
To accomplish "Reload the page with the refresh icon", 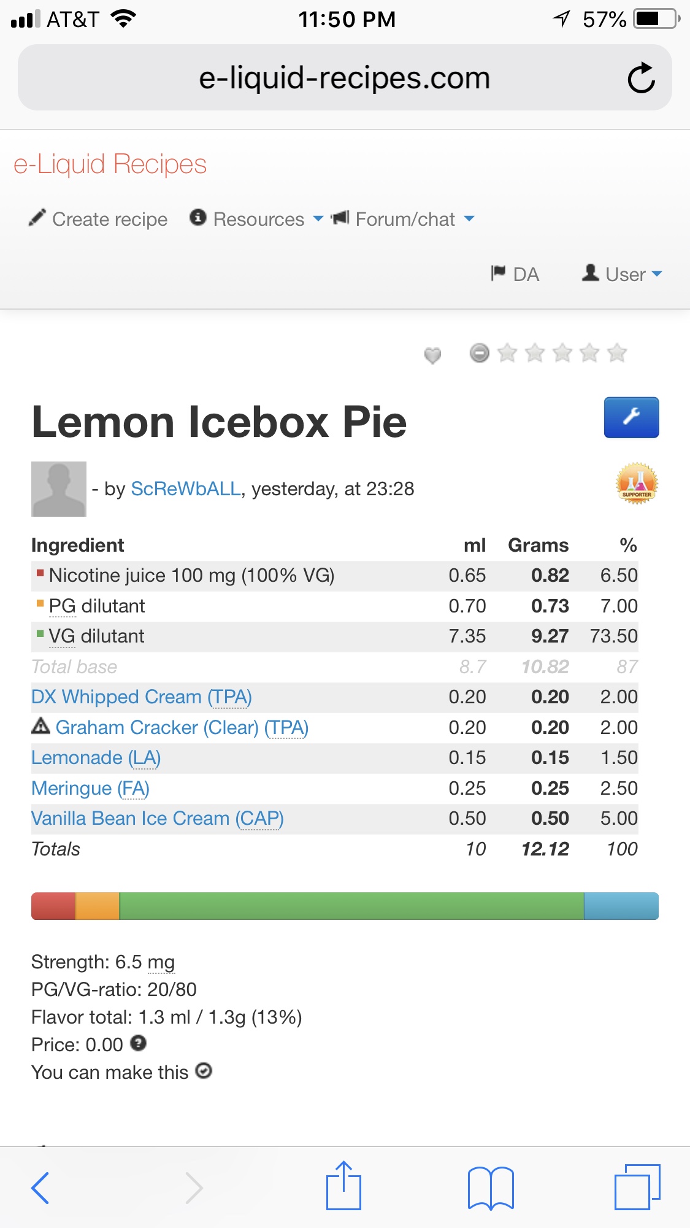I will [641, 78].
